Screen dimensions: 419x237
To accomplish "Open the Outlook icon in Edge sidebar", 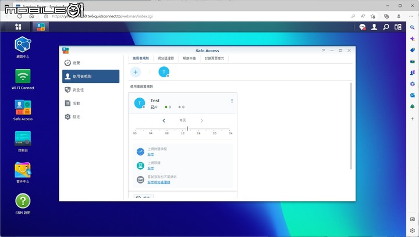I will (413, 95).
